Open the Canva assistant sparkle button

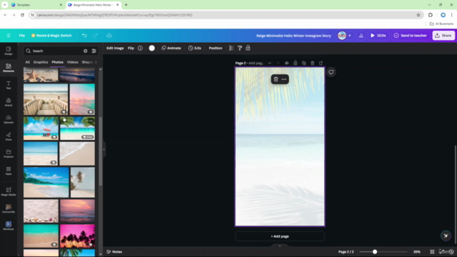coord(446,236)
